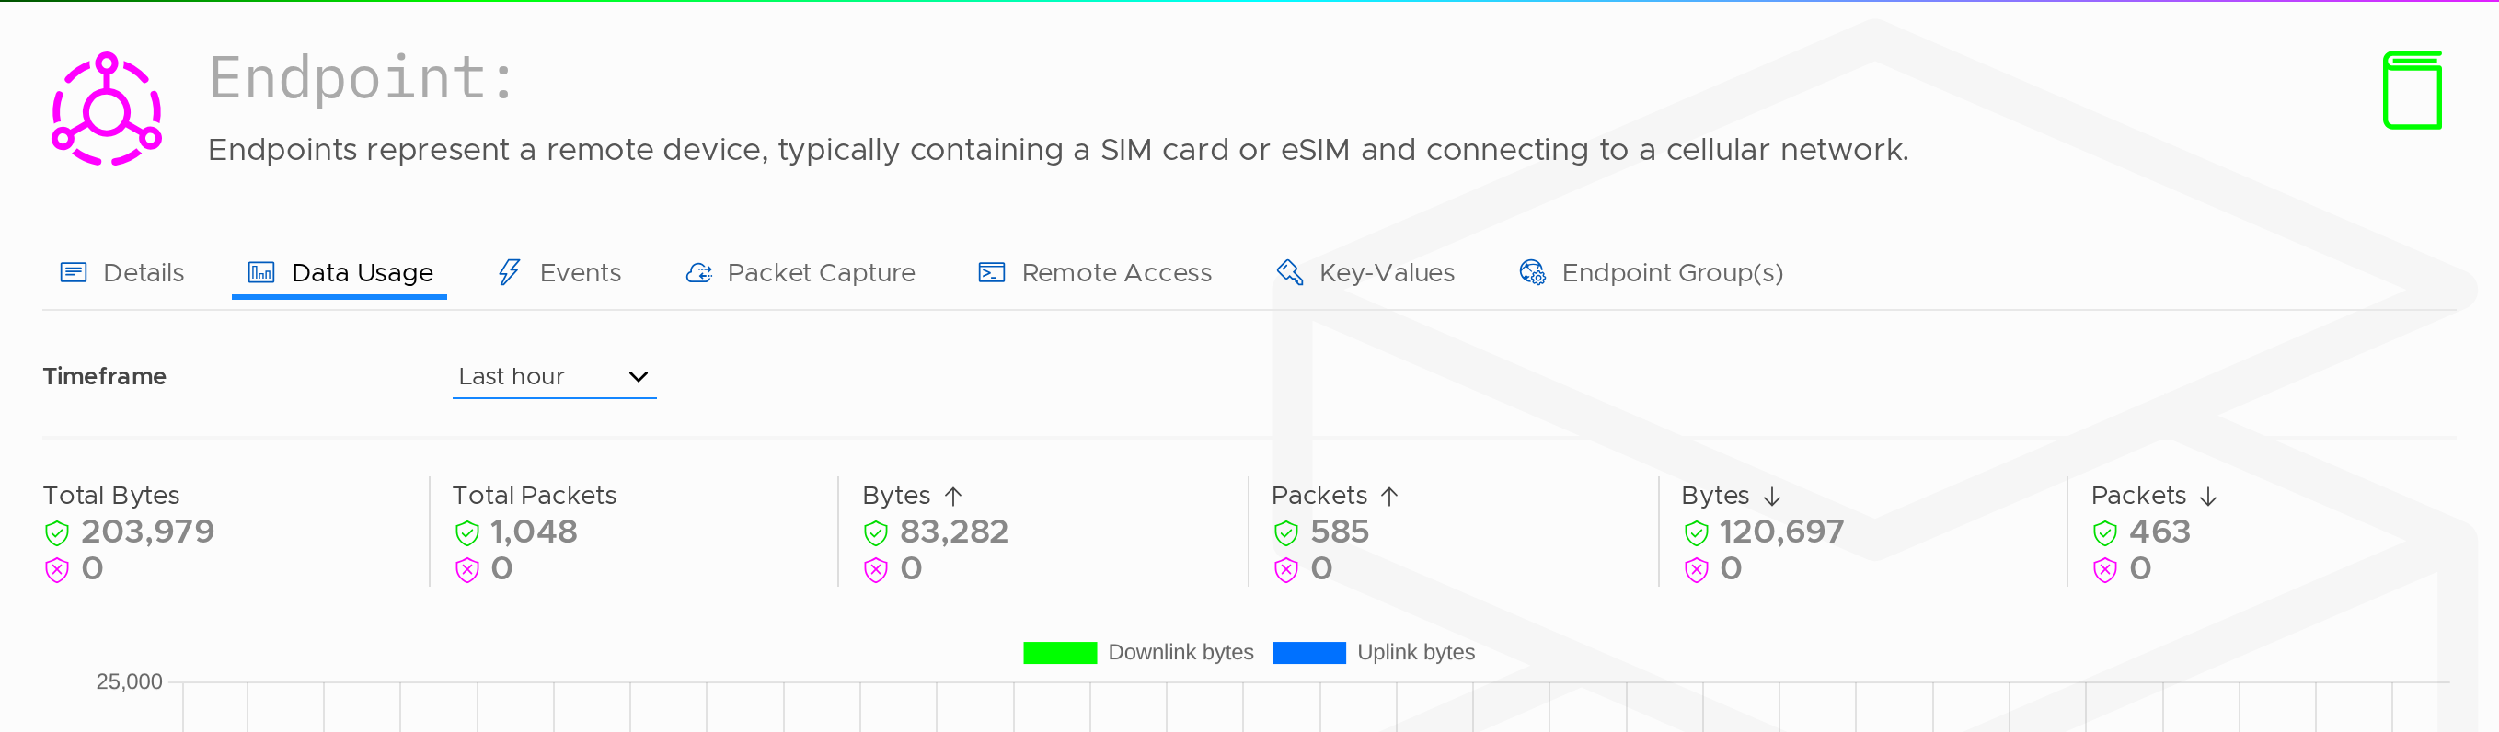Toggle Uplink bytes legend series
This screenshot has width=2499, height=732.
pyautogui.click(x=1373, y=653)
